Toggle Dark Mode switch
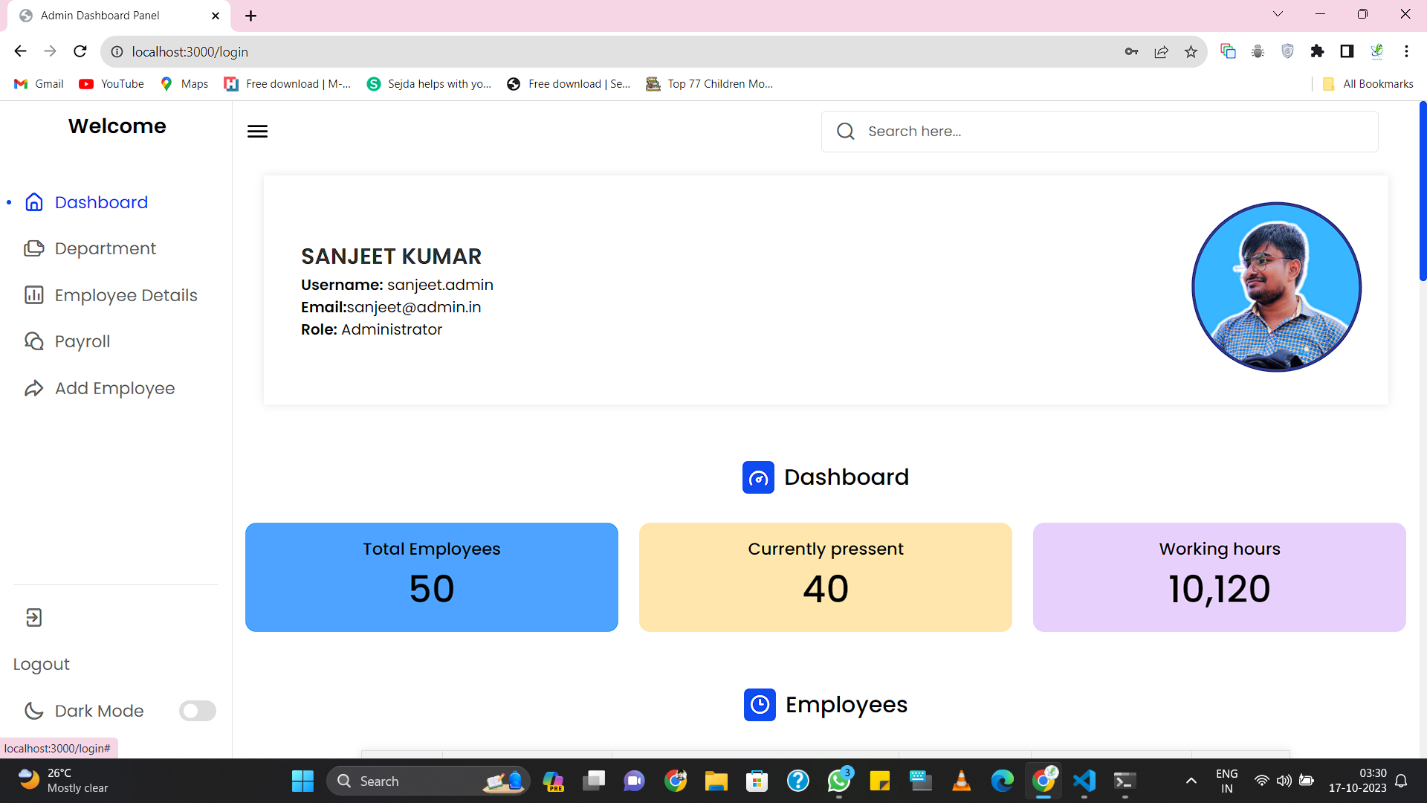The image size is (1427, 803). pyautogui.click(x=197, y=710)
